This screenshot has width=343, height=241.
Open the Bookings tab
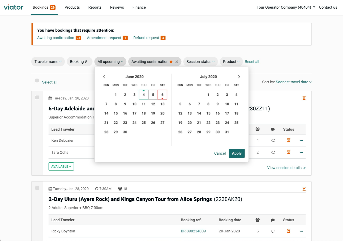pyautogui.click(x=44, y=7)
